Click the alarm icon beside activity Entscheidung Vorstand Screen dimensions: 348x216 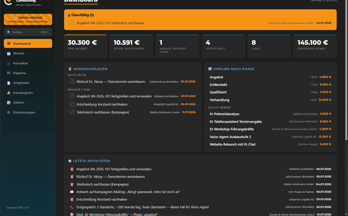tap(72, 199)
